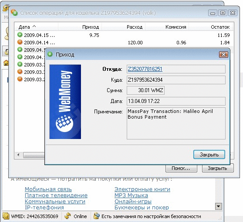Click the Сумма field showing 30.01 WMZ
Image resolution: width=243 pixels, height=222 pixels.
click(x=145, y=90)
